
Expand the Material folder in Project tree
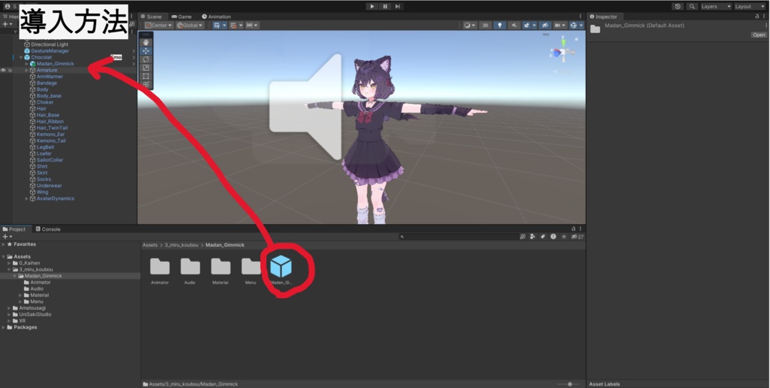pyautogui.click(x=20, y=296)
